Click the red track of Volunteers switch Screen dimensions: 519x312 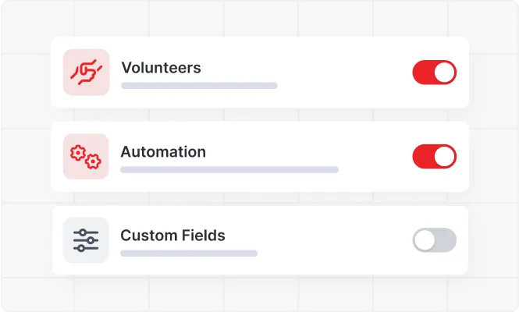pyautogui.click(x=423, y=73)
